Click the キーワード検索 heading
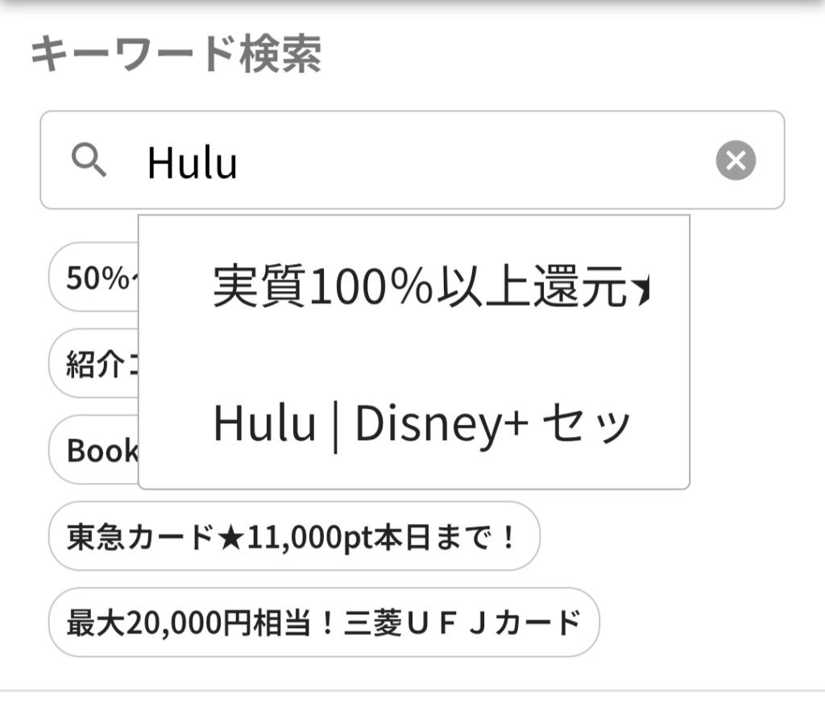The height and width of the screenshot is (703, 825). click(176, 55)
